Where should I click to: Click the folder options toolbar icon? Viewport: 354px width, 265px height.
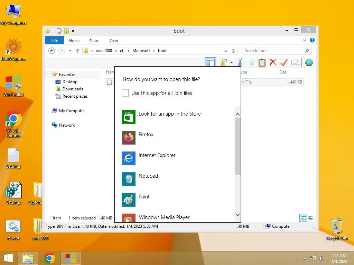point(223,62)
